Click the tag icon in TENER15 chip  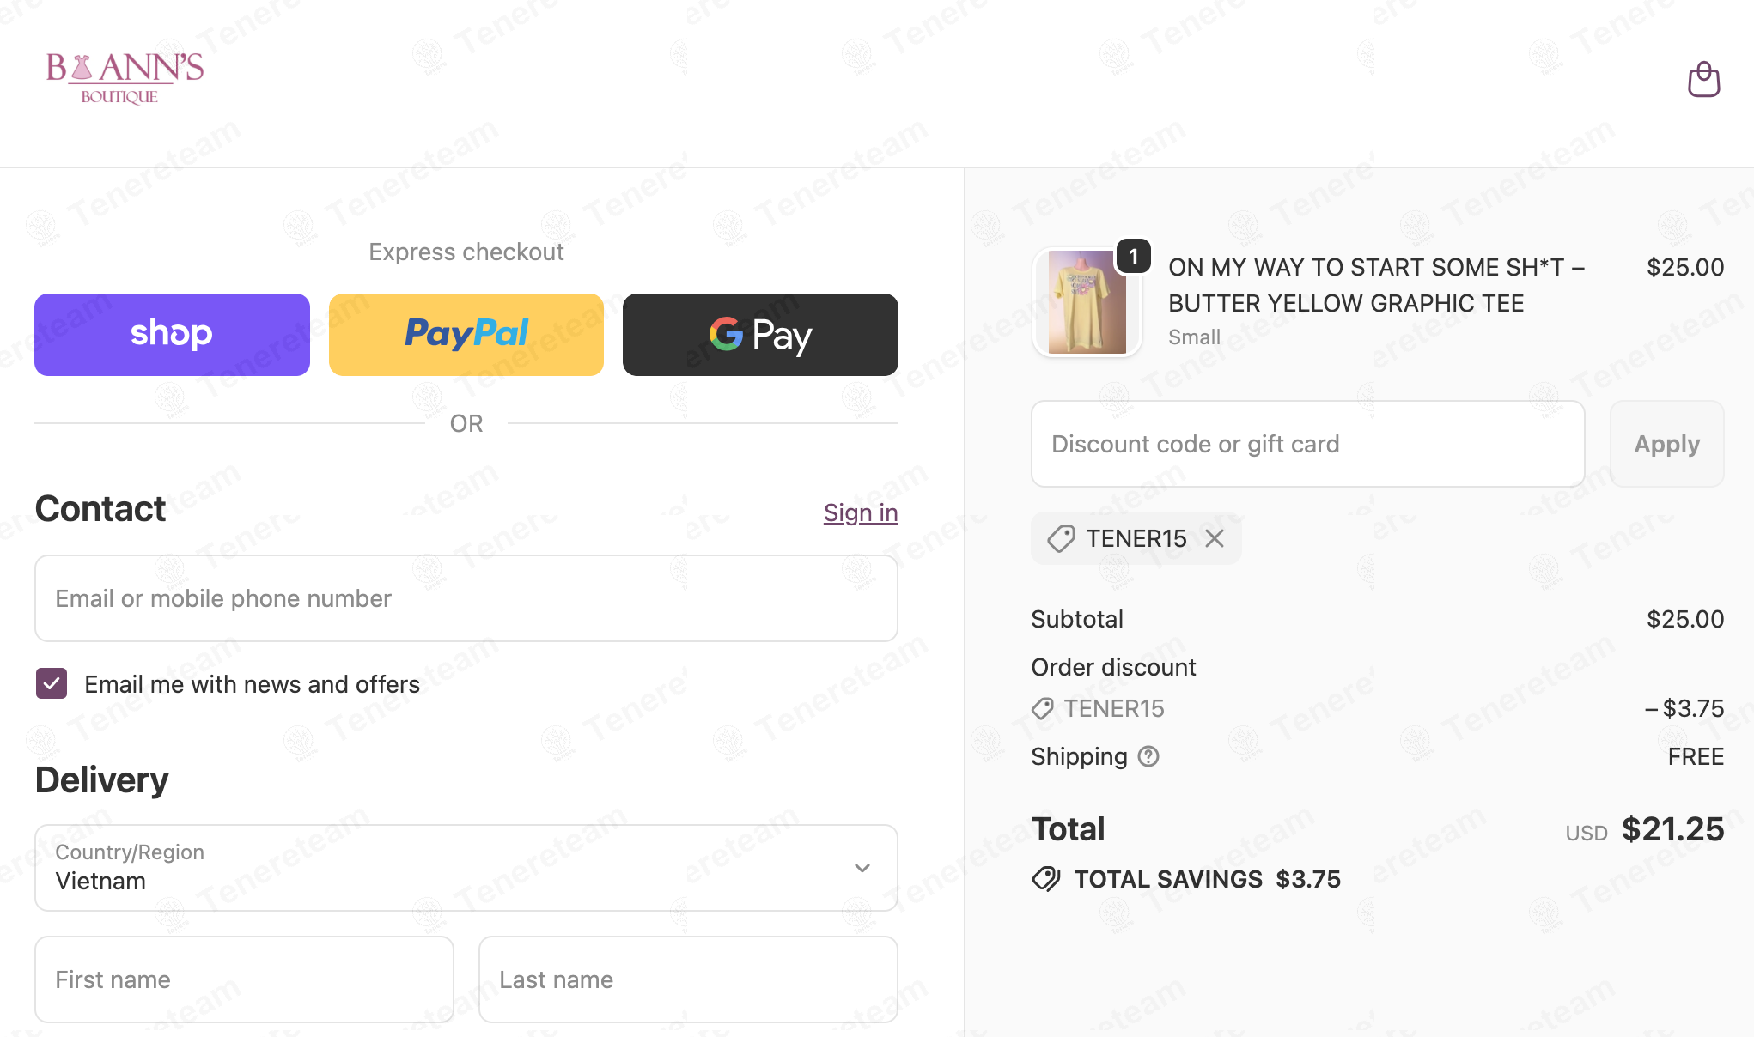tap(1061, 538)
